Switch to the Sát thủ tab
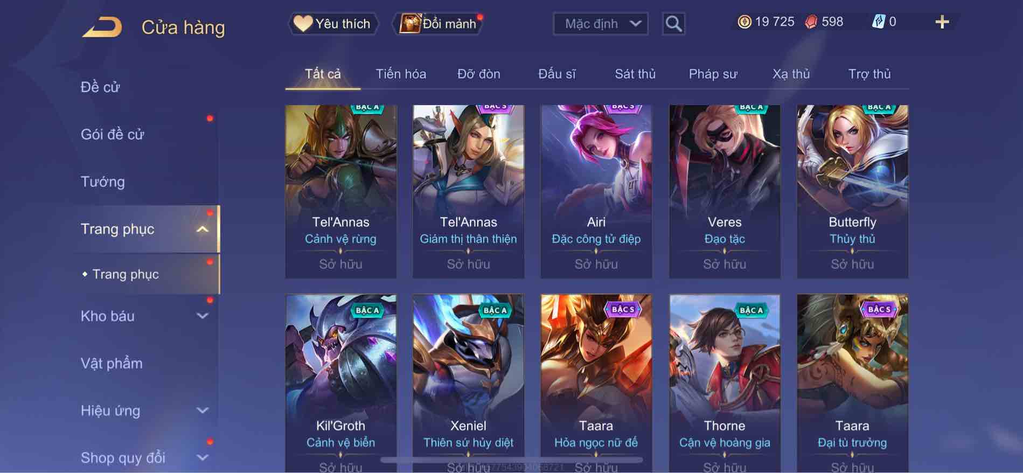The height and width of the screenshot is (473, 1023). pyautogui.click(x=635, y=74)
